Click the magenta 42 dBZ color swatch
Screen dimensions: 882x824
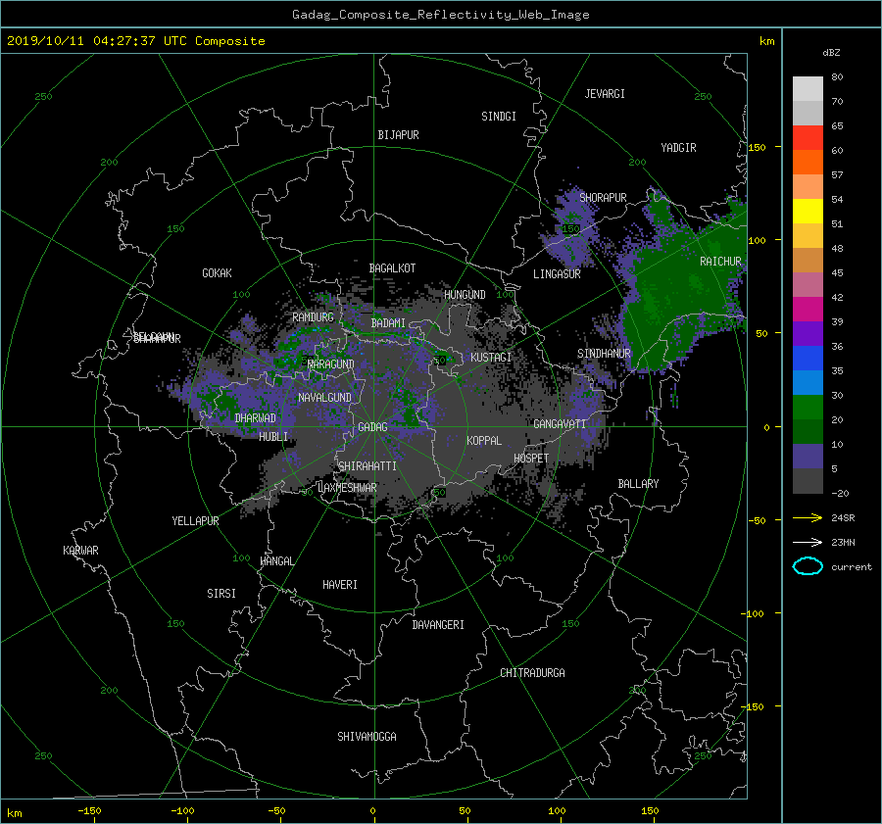[x=808, y=309]
